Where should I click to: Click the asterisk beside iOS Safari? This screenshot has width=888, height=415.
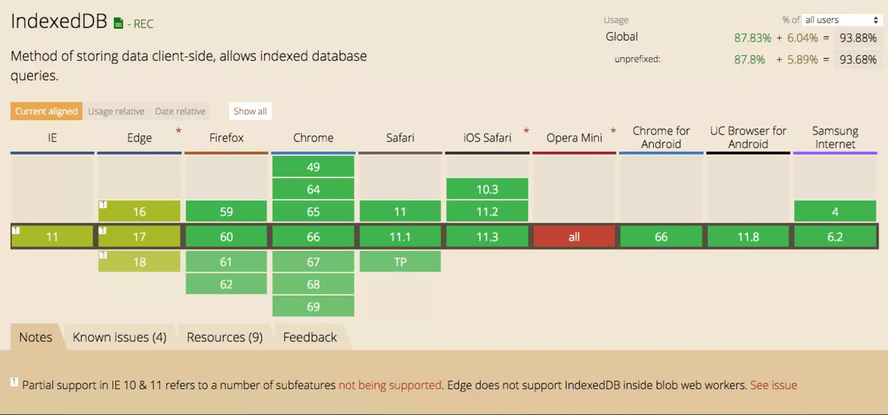pos(526,131)
